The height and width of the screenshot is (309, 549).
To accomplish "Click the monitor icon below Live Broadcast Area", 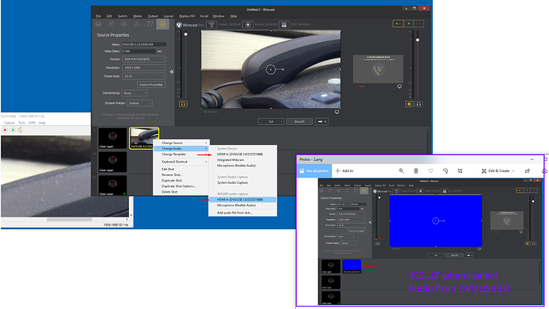I will [x=399, y=86].
